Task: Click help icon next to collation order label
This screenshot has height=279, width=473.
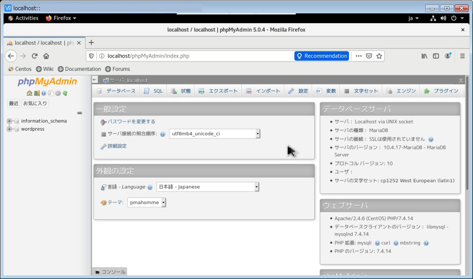Action: pos(163,134)
